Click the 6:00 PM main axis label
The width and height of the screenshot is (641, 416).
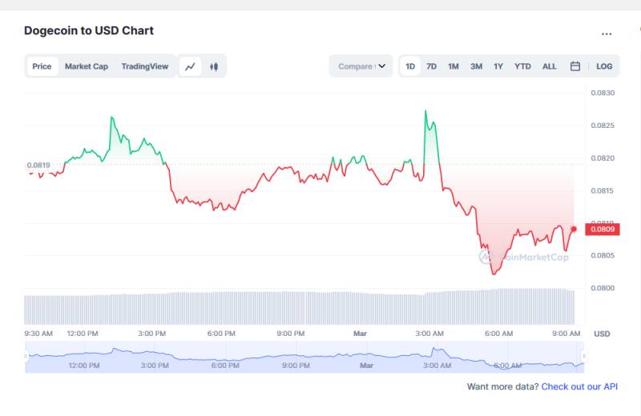pos(221,334)
